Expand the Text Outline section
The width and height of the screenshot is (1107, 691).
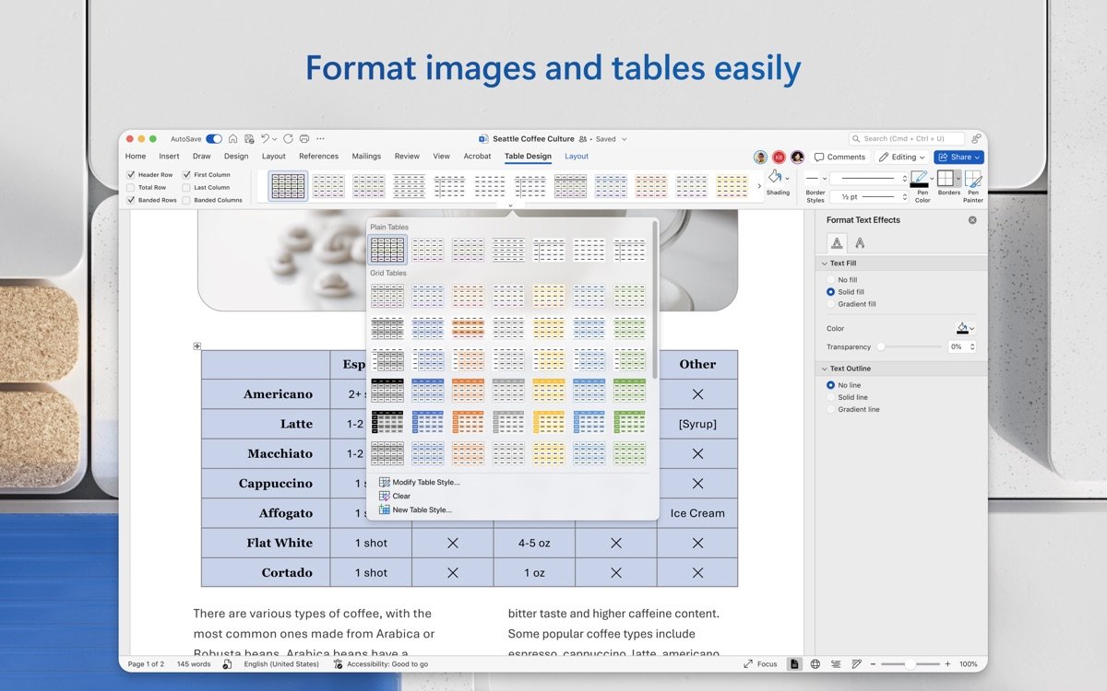point(825,368)
